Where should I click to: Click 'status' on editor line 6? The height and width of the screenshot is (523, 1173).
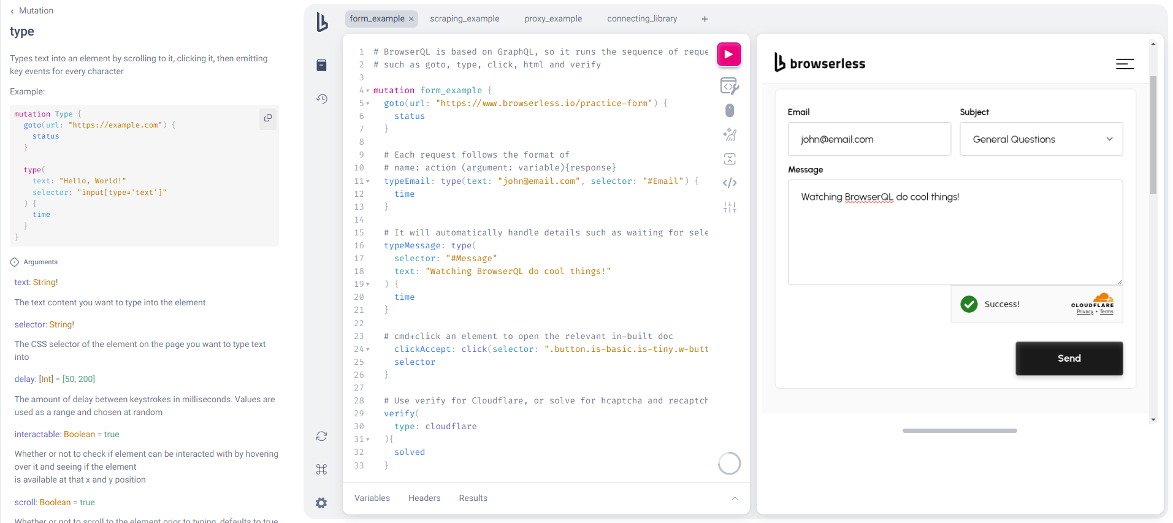pos(410,116)
